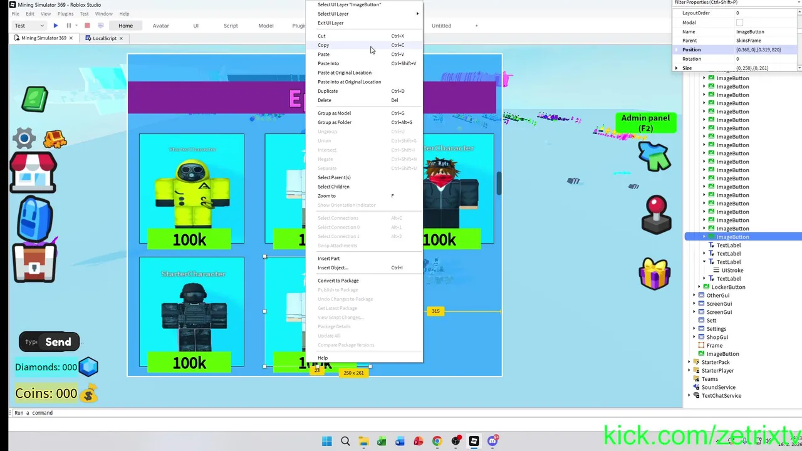Choose Convert to Package in context menu
Viewport: 802px width, 451px height.
pyautogui.click(x=365, y=281)
